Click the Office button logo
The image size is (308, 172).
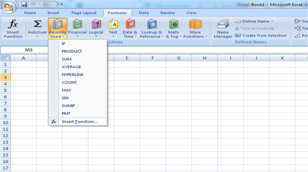tap(9, 7)
